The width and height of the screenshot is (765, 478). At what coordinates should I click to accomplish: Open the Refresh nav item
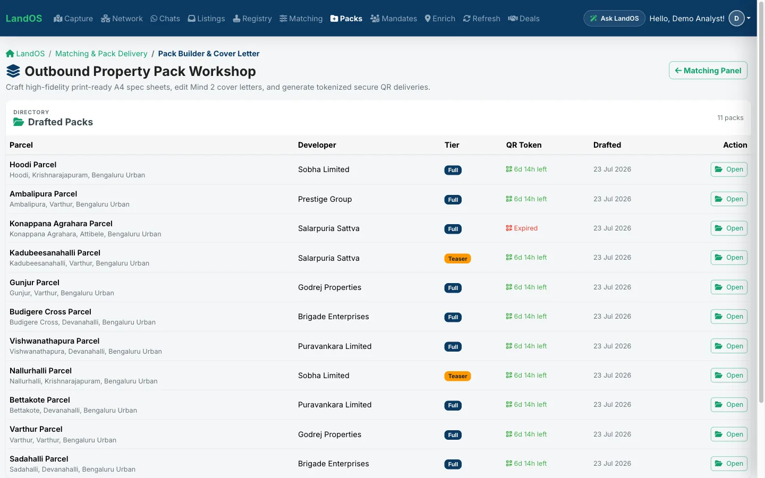tap(482, 19)
